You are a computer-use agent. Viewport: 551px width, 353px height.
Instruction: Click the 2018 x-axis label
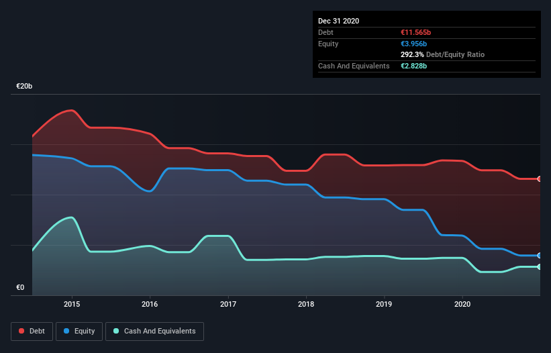306,304
